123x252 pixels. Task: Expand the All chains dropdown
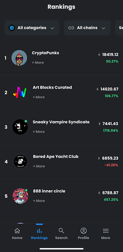pyautogui.click(x=87, y=28)
